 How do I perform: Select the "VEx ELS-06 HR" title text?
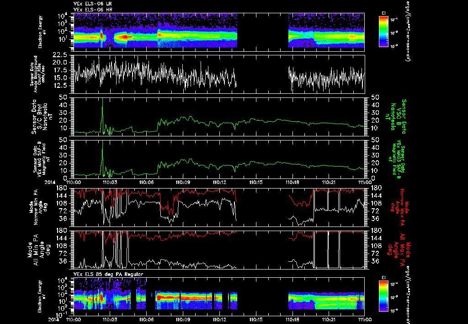pyautogui.click(x=92, y=10)
